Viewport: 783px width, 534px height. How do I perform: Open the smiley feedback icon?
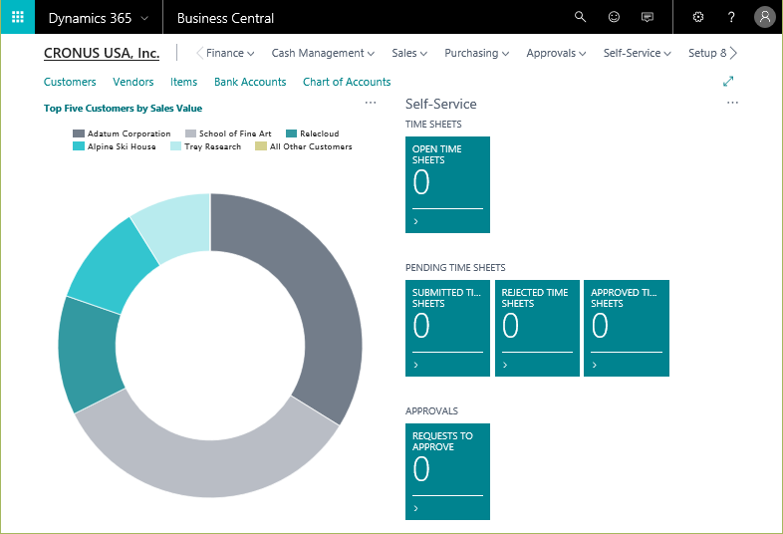pos(614,17)
